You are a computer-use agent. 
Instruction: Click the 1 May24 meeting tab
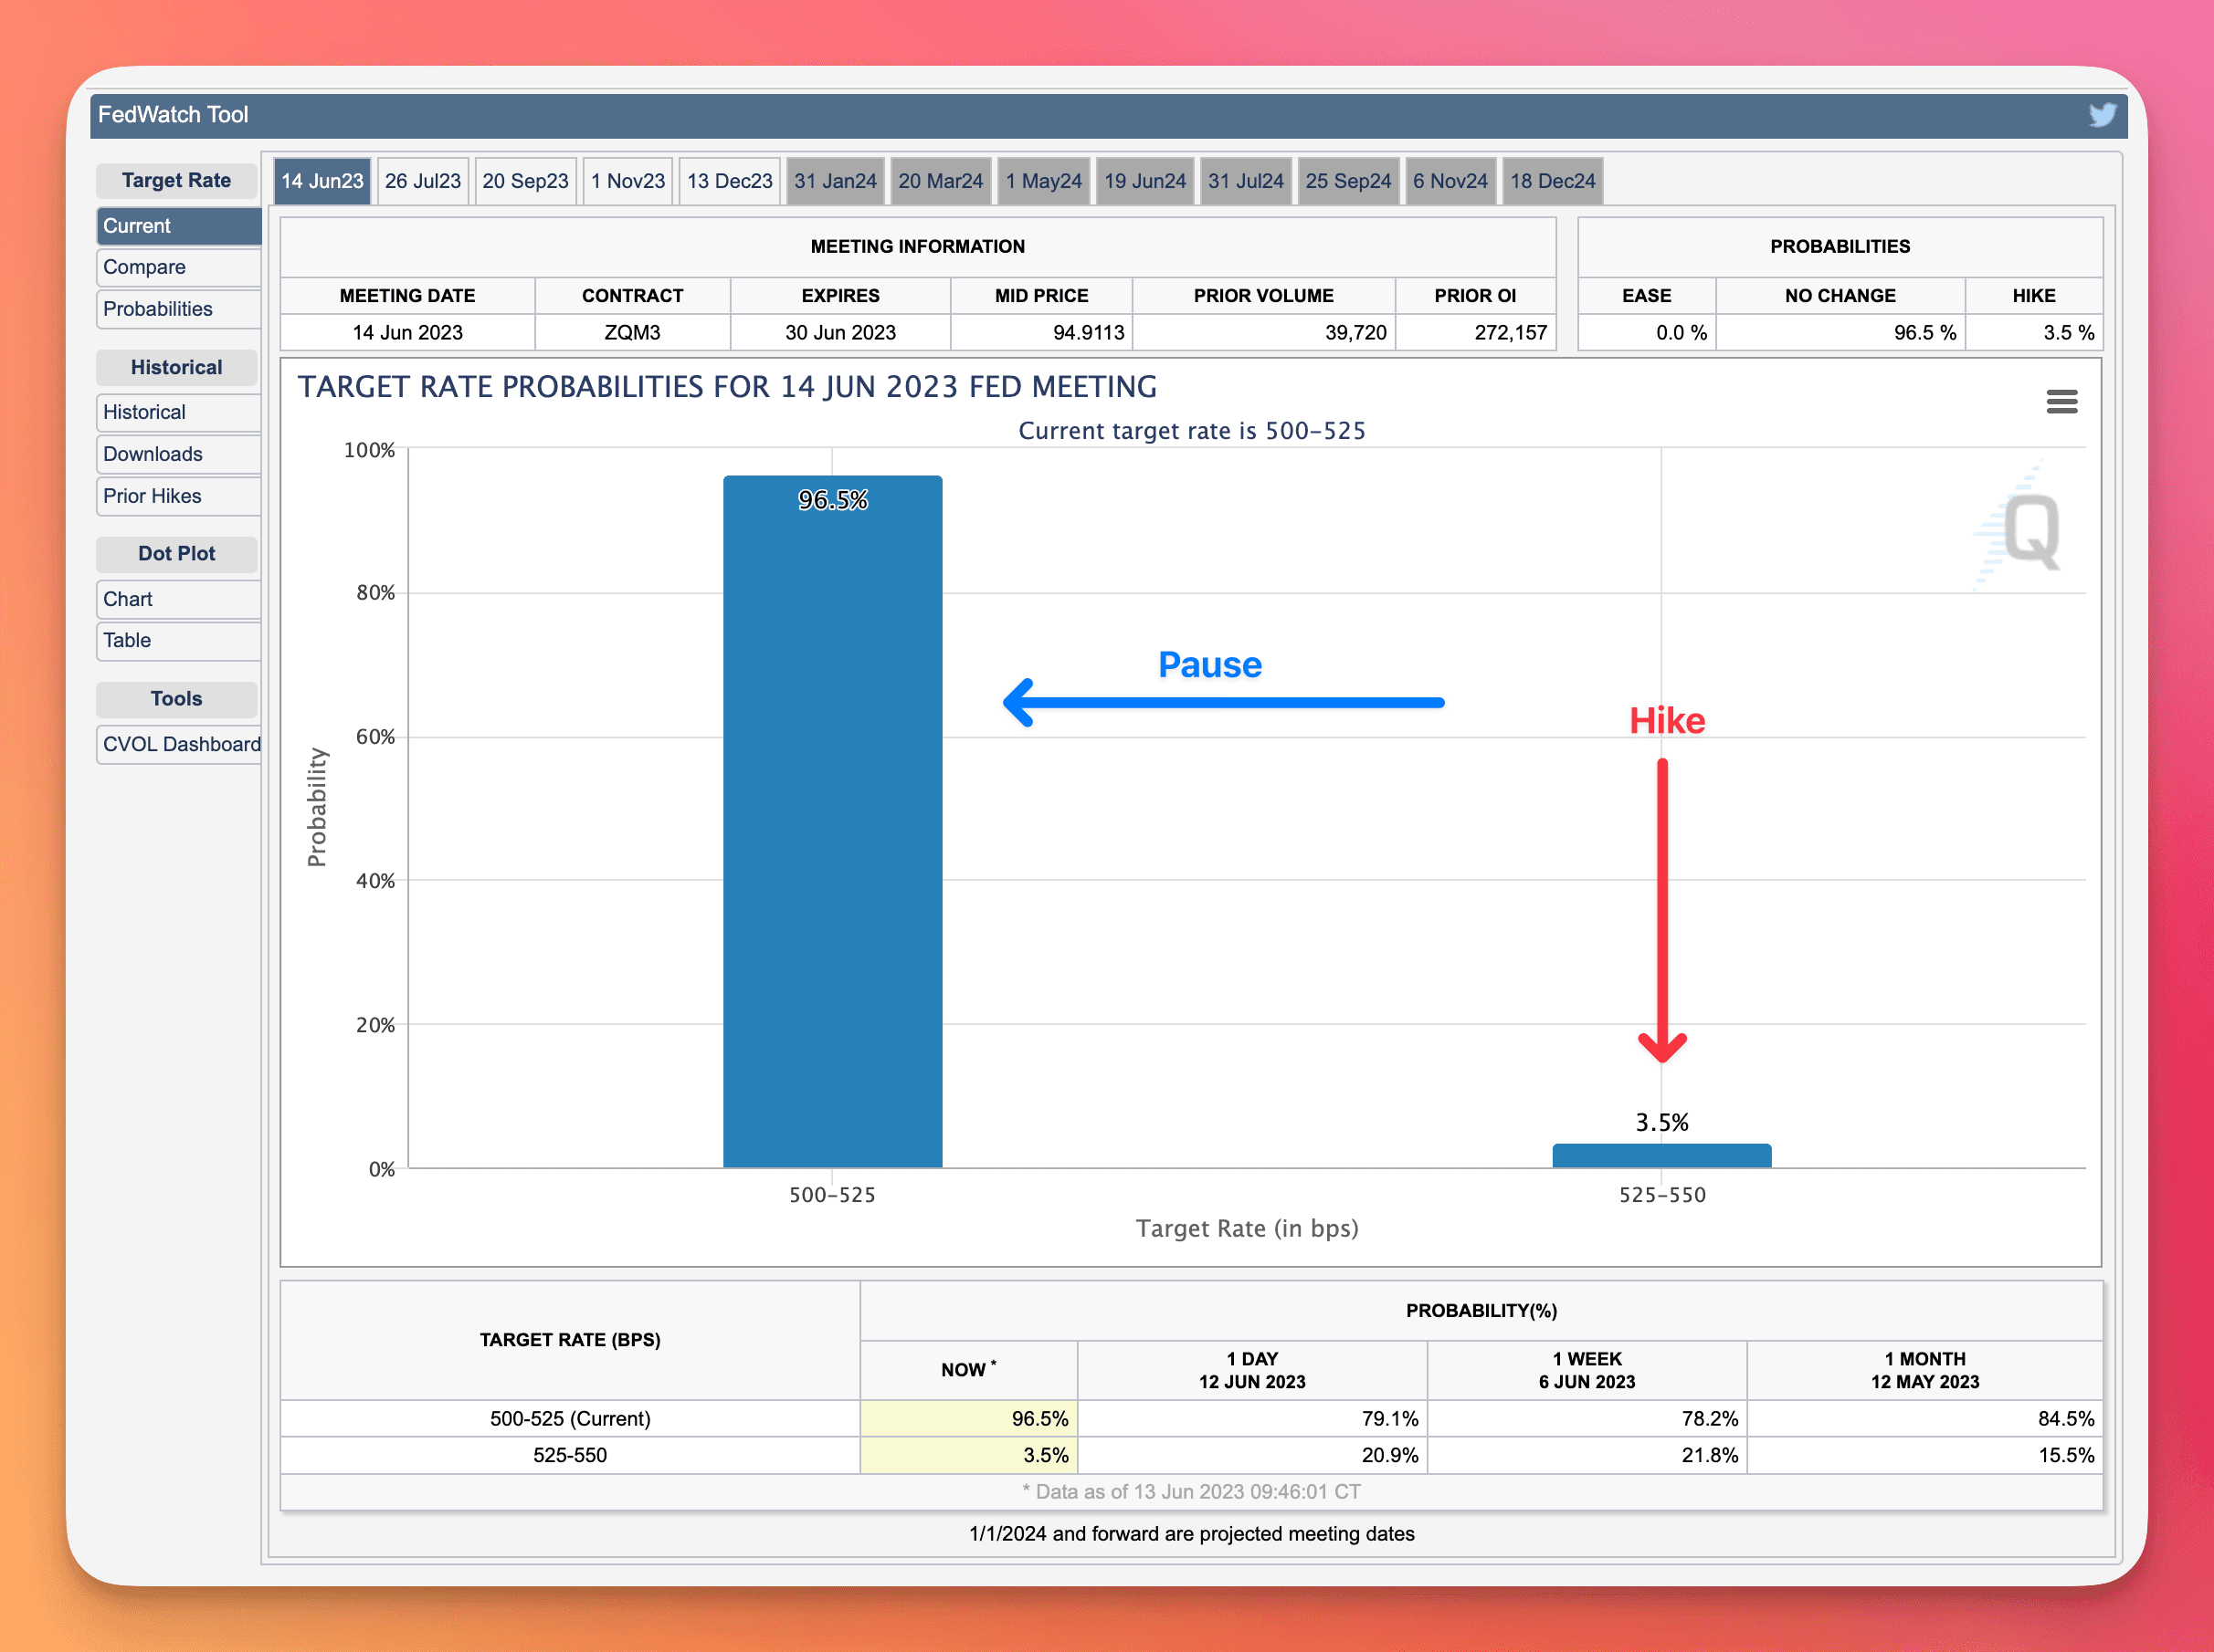coord(1042,181)
